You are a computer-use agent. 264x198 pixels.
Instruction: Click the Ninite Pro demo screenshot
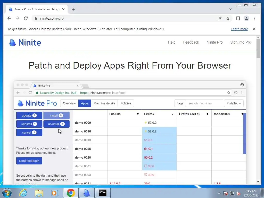130,132
